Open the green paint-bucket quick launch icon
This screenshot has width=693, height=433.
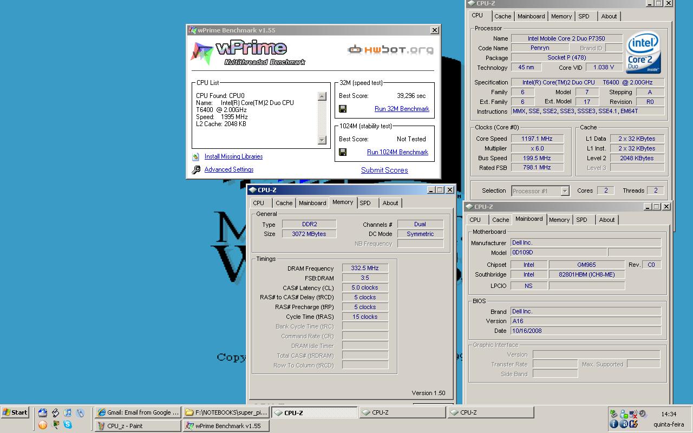[x=55, y=425]
